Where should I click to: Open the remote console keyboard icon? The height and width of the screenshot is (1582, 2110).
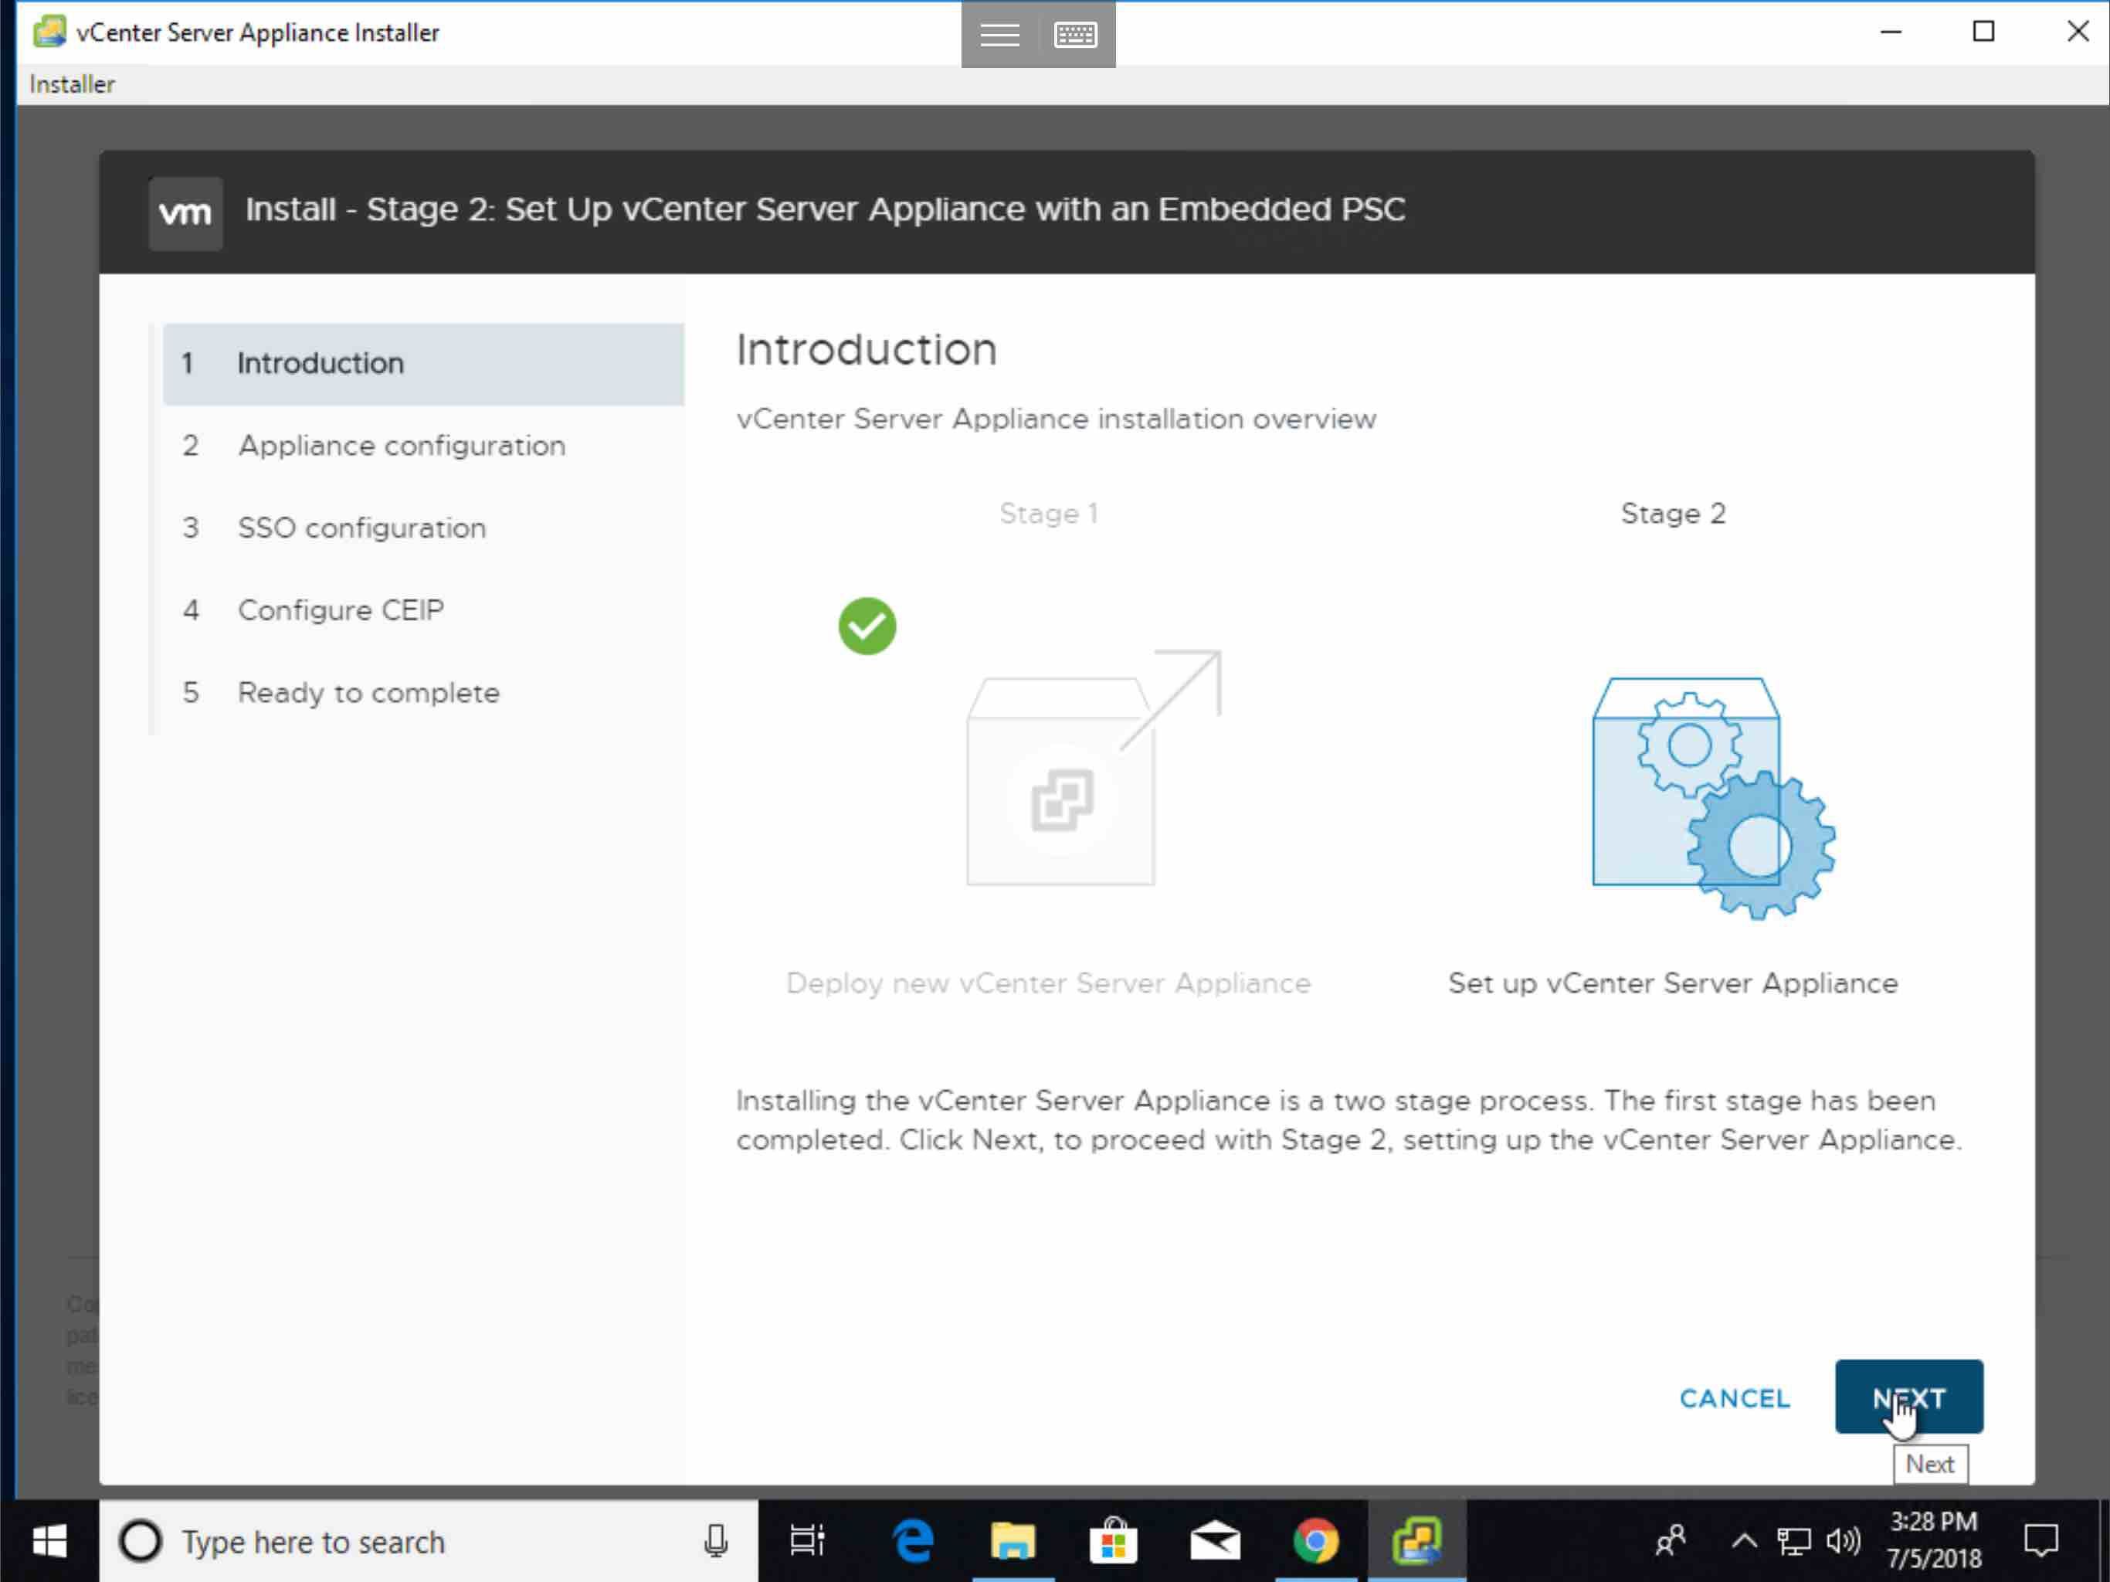(1075, 36)
